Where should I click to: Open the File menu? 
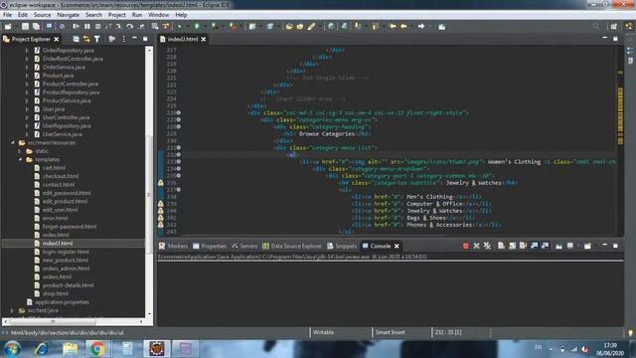(7, 15)
